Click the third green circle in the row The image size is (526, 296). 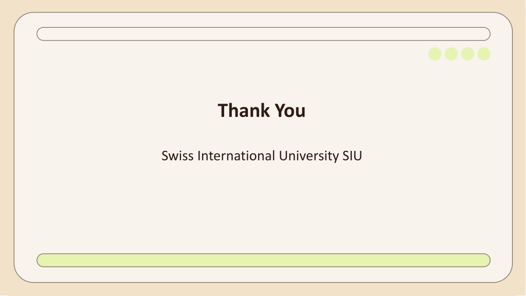tap(467, 54)
